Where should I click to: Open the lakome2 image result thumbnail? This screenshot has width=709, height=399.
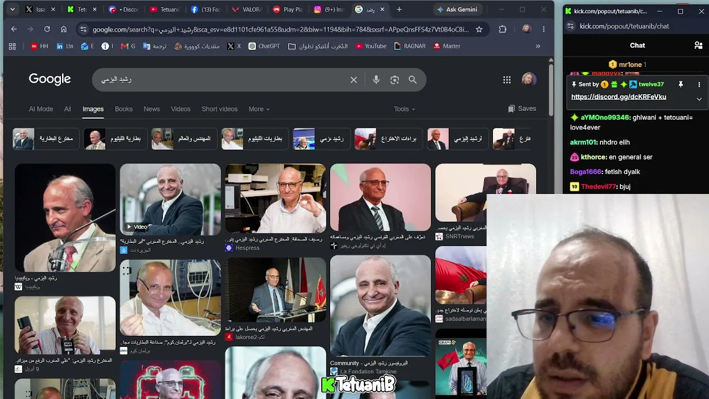click(x=275, y=290)
